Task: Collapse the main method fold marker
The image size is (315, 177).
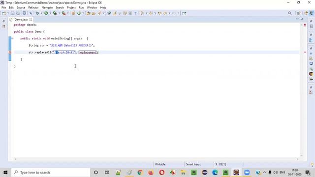Action: click(12, 38)
